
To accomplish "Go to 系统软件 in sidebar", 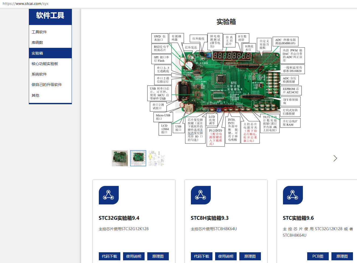I will pos(50,74).
